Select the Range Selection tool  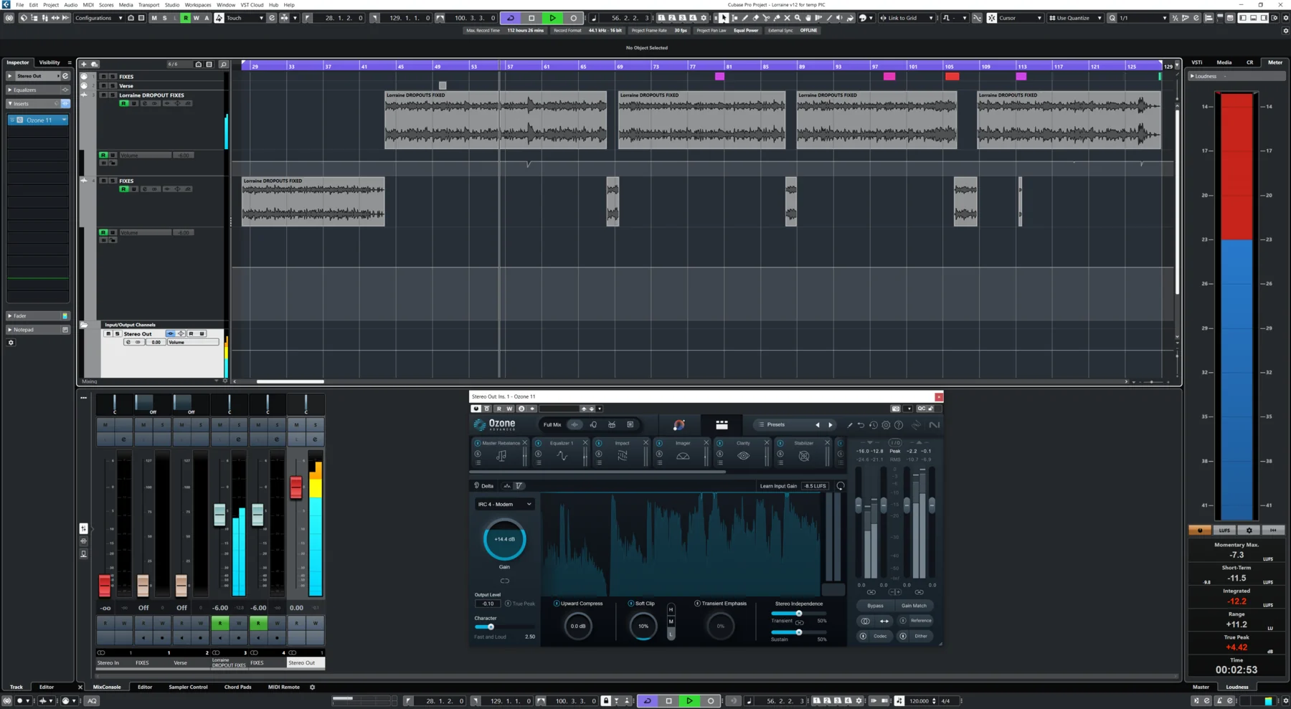point(734,18)
